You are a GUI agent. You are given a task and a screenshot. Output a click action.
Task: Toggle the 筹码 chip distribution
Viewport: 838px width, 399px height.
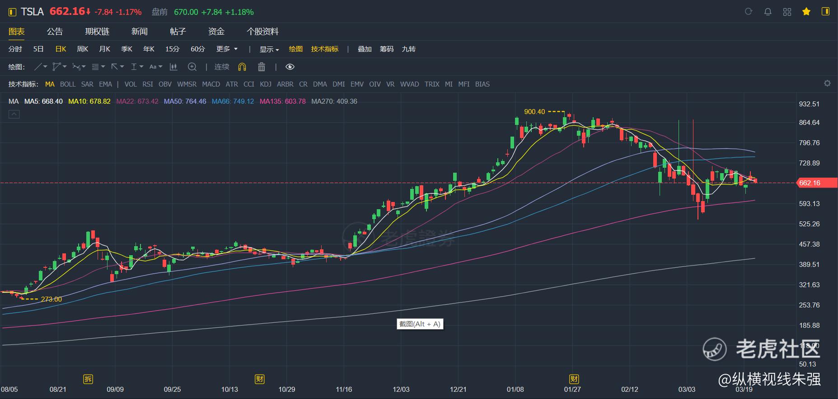tap(387, 49)
